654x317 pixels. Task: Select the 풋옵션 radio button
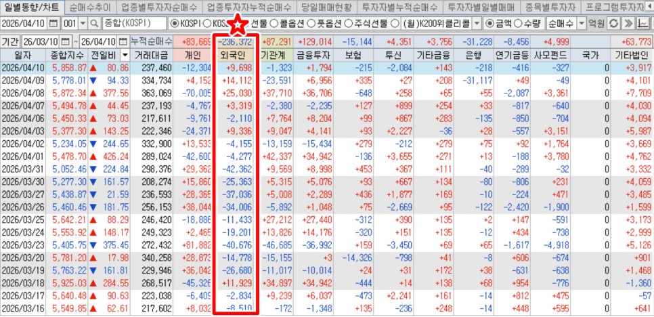[x=310, y=23]
